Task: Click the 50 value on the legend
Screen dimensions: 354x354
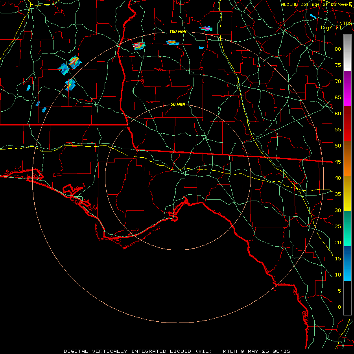Action: tap(338, 146)
